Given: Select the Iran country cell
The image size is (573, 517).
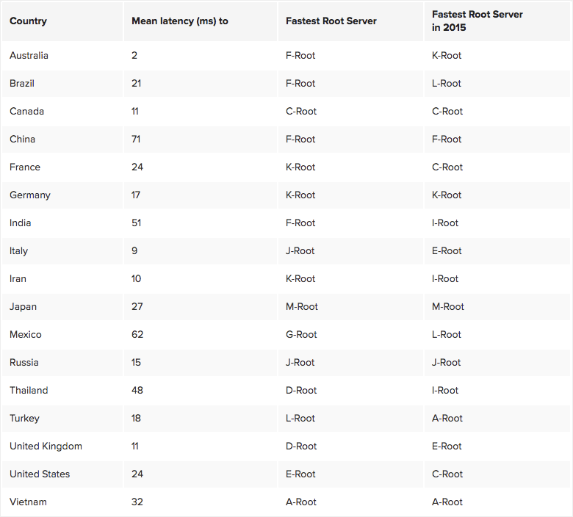Looking at the screenshot, I should coord(18,279).
